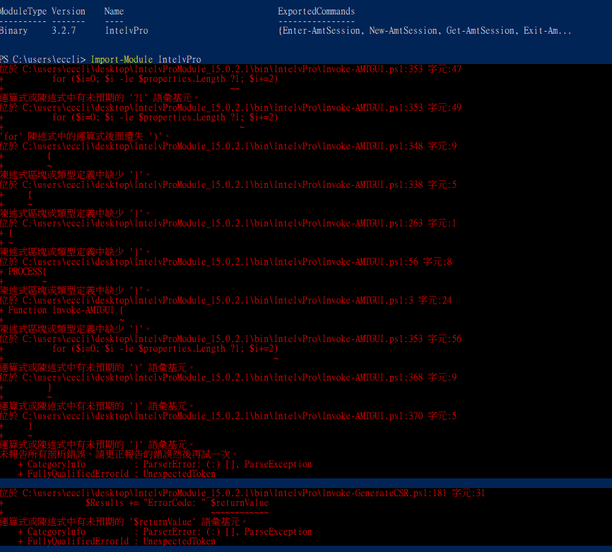This screenshot has height=552, width=612.
Task: Click the Name column header
Action: (114, 11)
